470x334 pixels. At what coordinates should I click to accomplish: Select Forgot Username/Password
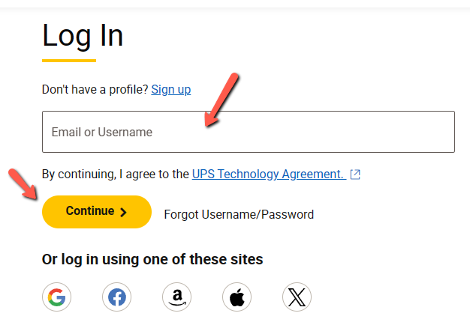click(239, 214)
